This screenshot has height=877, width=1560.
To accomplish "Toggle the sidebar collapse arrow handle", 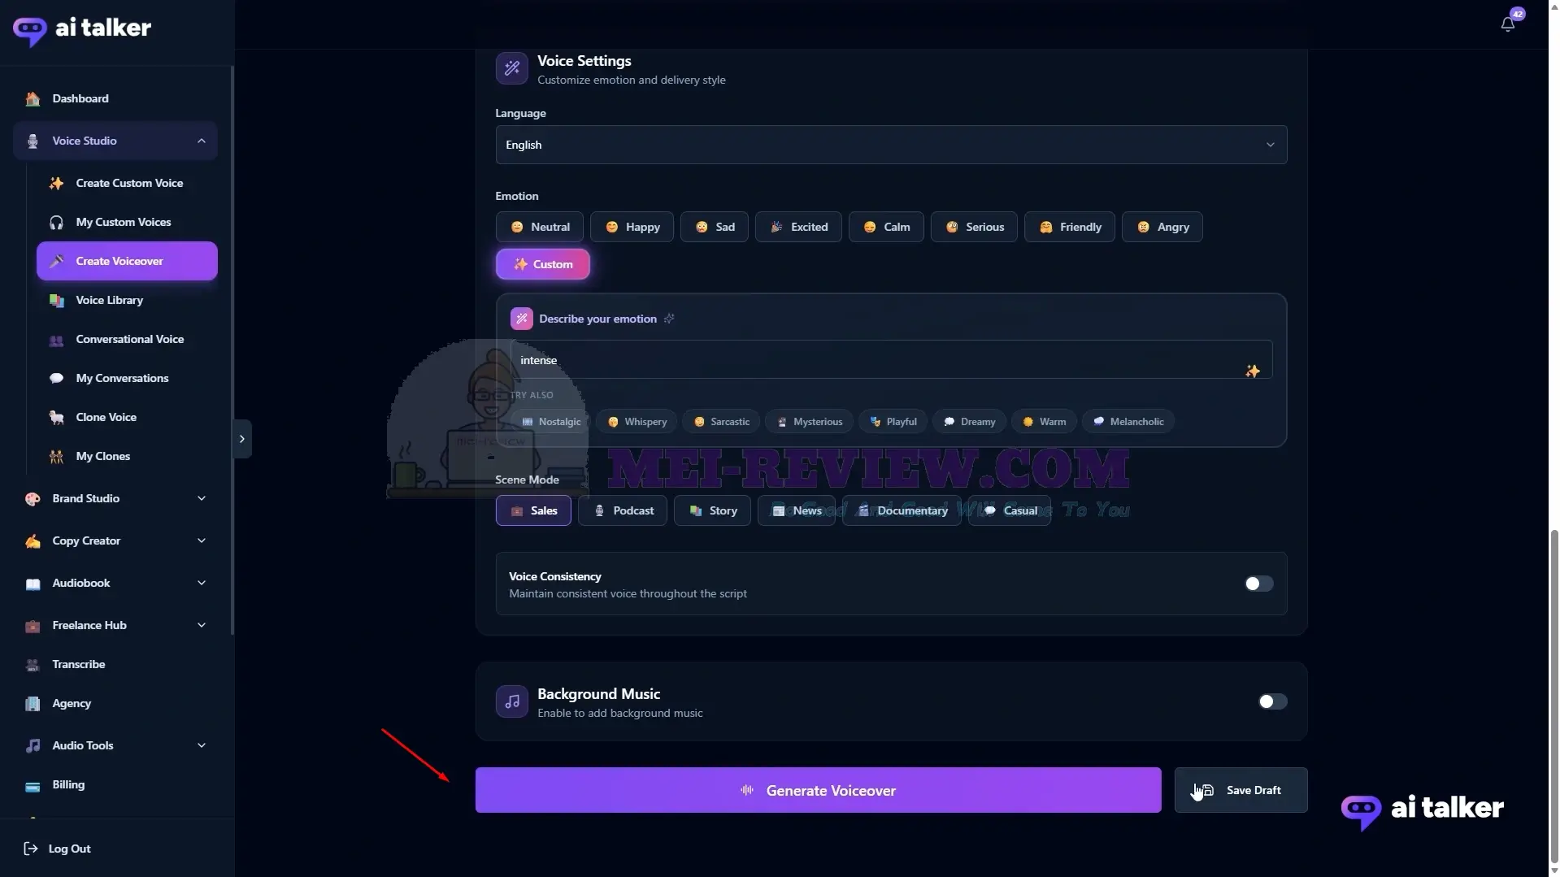I will click(x=241, y=439).
